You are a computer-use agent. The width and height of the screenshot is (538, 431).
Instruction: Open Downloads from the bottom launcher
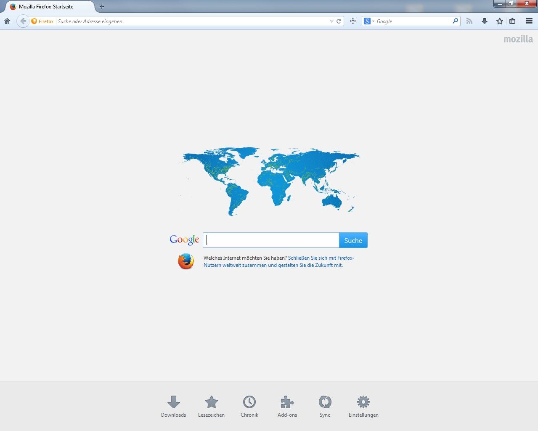(173, 407)
